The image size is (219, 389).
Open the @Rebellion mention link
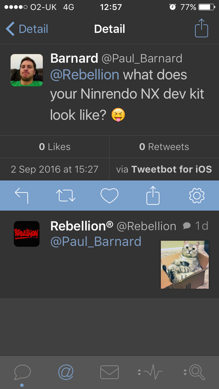pos(85,75)
